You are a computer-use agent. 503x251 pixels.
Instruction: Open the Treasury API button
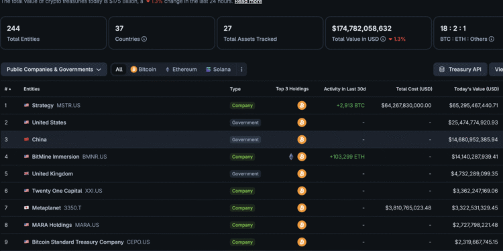pos(460,70)
